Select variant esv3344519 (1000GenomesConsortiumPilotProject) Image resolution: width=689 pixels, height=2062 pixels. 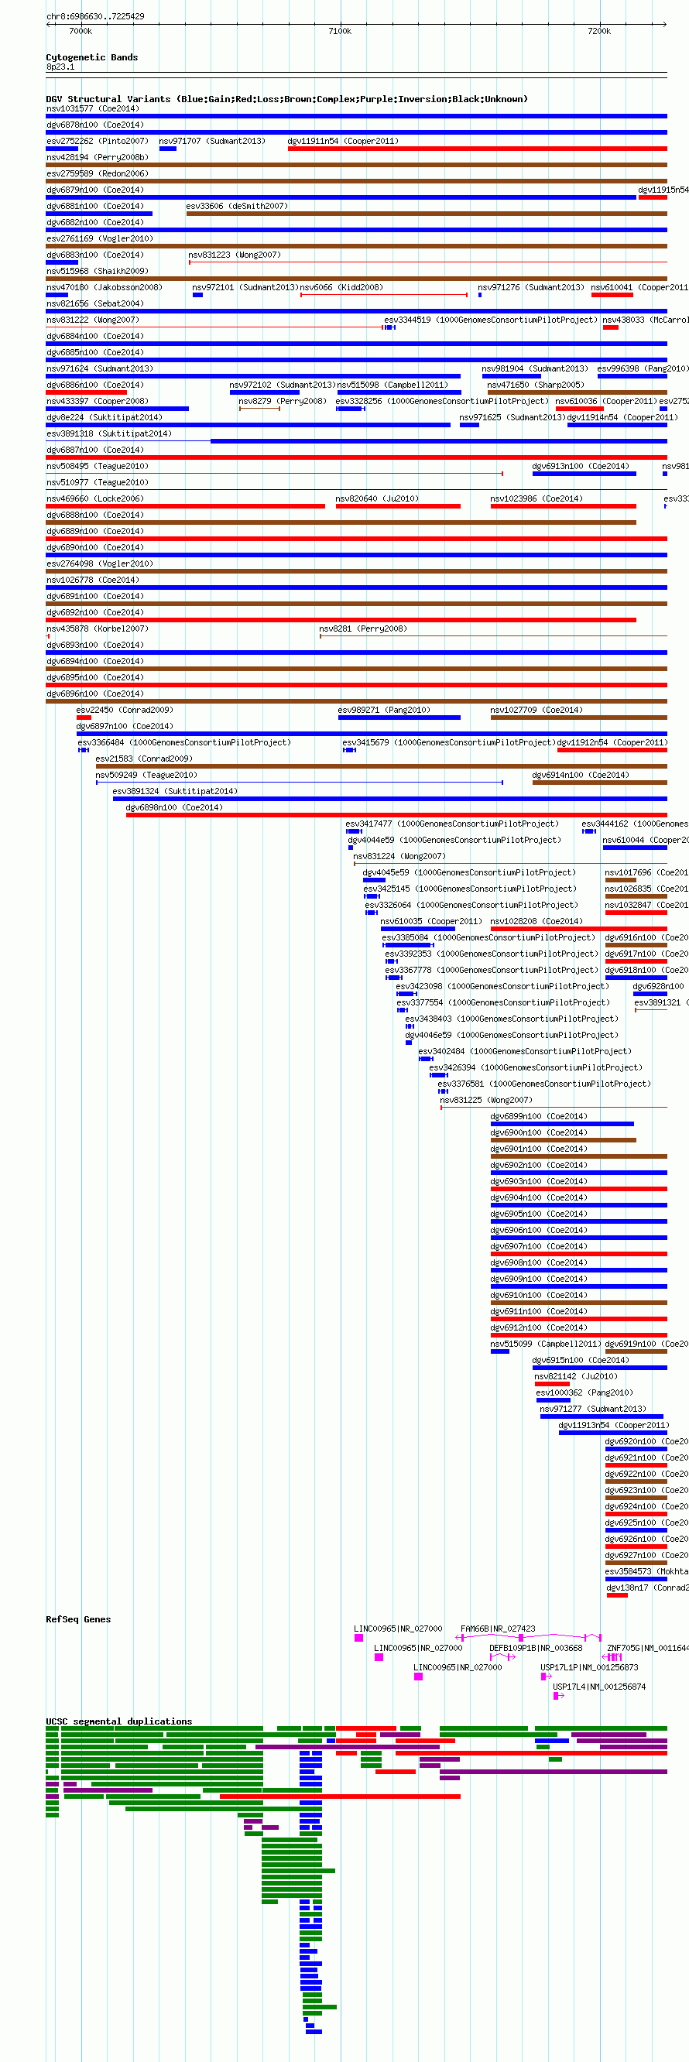click(x=491, y=320)
